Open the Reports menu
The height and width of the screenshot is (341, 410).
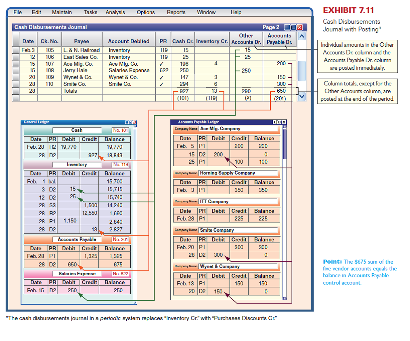[x=176, y=12]
